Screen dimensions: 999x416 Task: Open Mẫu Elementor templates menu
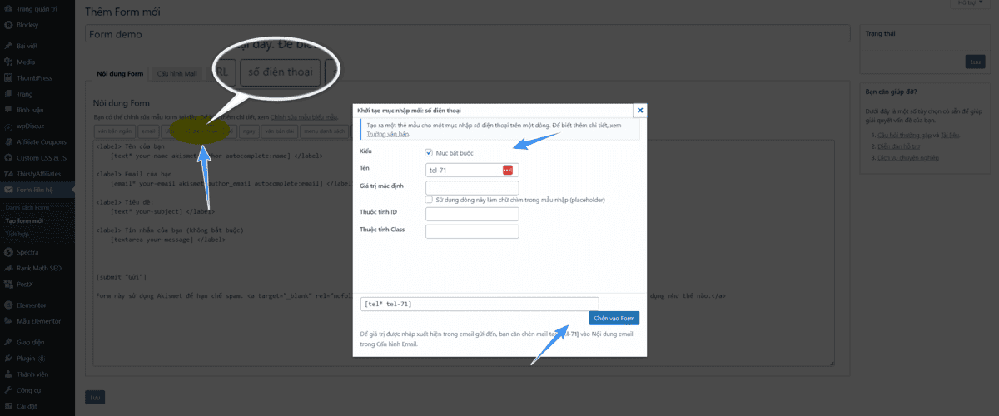[38, 320]
